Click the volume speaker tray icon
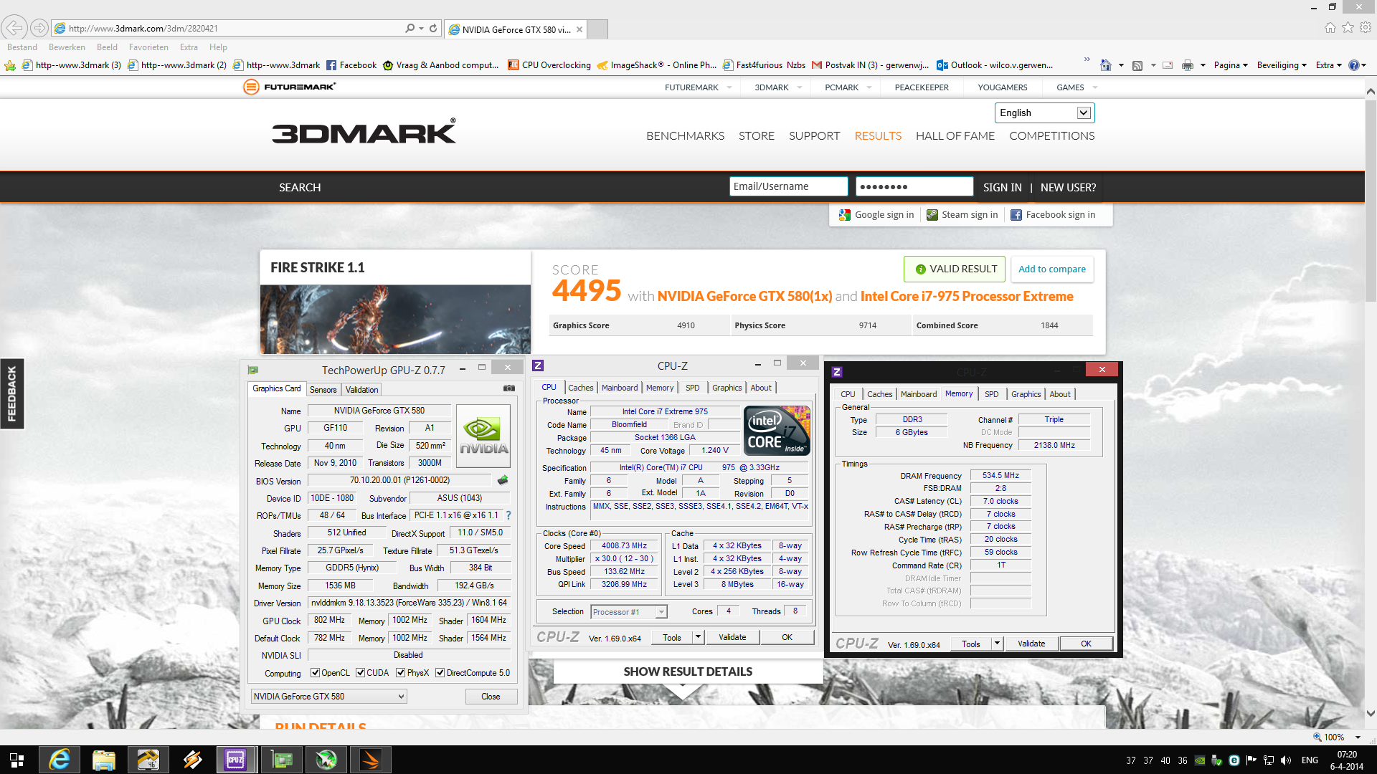 click(x=1286, y=760)
